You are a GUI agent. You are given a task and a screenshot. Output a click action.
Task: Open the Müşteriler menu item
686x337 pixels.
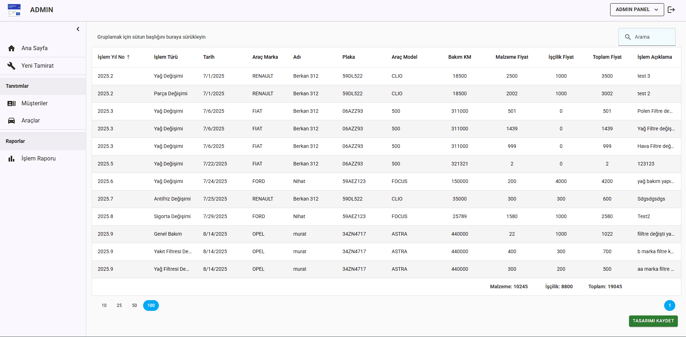tap(34, 103)
